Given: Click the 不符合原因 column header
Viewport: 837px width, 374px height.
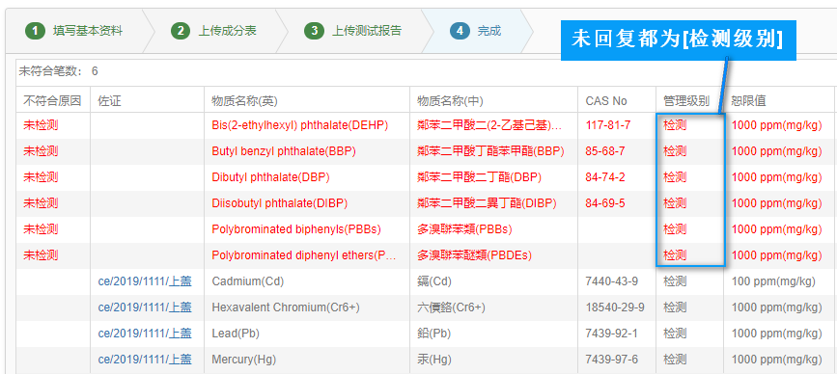Looking at the screenshot, I should [52, 100].
